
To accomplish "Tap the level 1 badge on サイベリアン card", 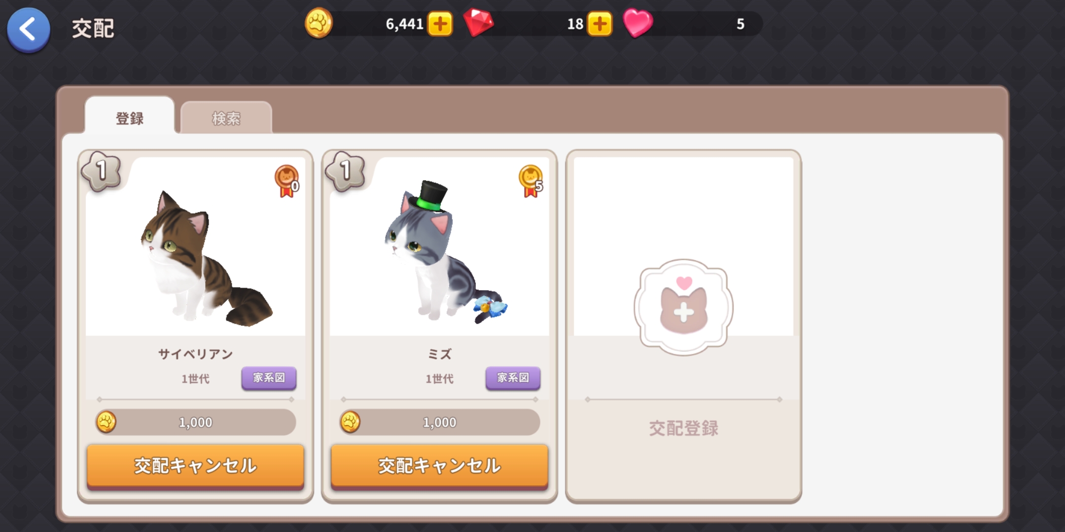I will click(102, 171).
